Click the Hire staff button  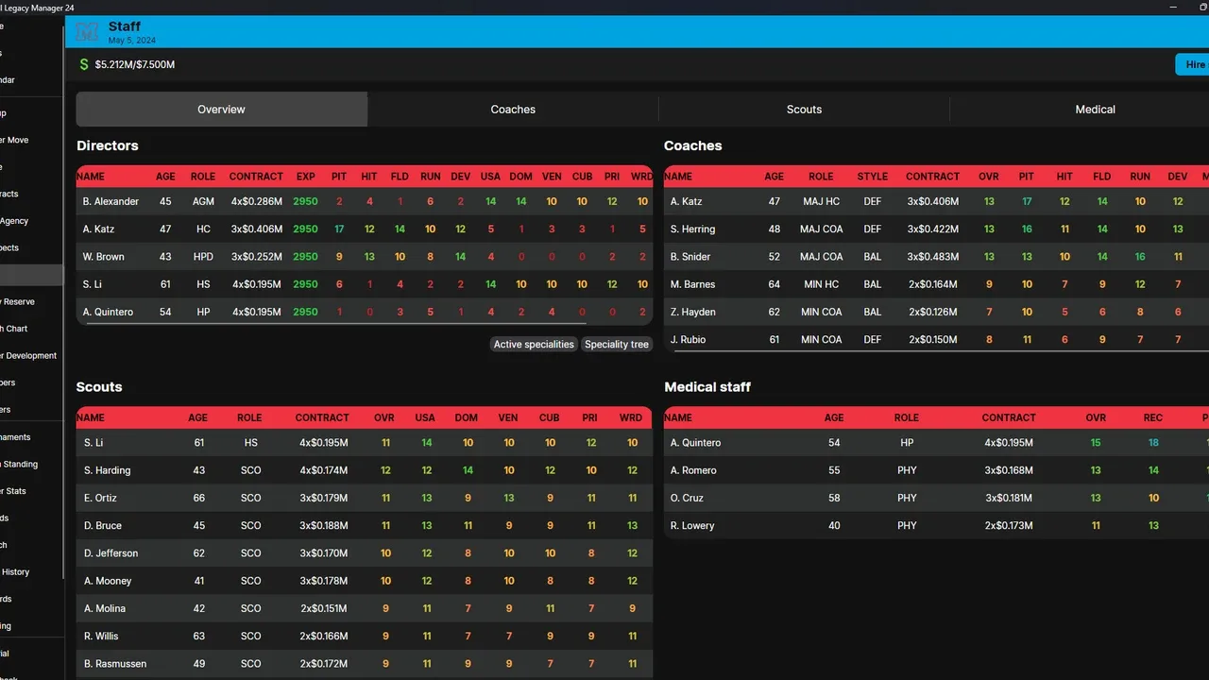(1194, 64)
